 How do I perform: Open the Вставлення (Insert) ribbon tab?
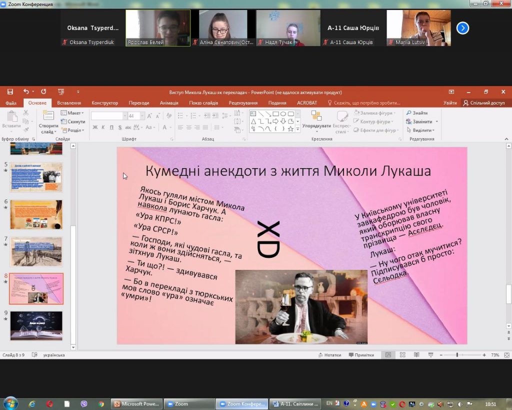point(69,103)
